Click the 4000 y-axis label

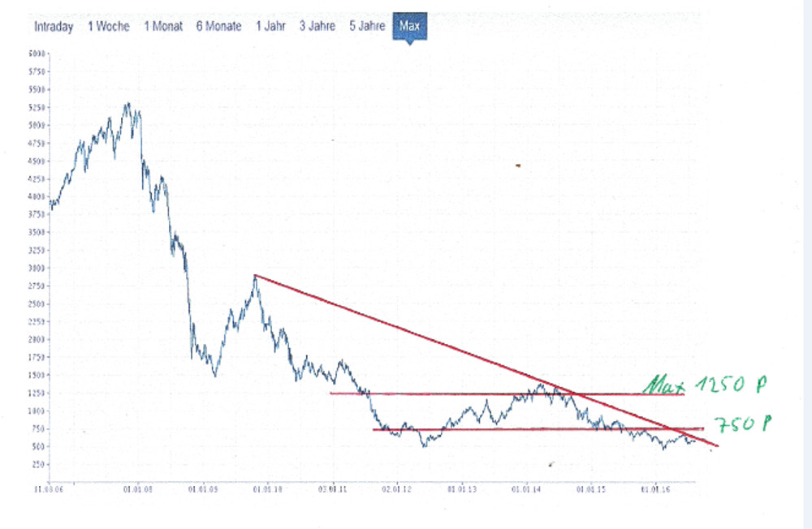coord(37,196)
